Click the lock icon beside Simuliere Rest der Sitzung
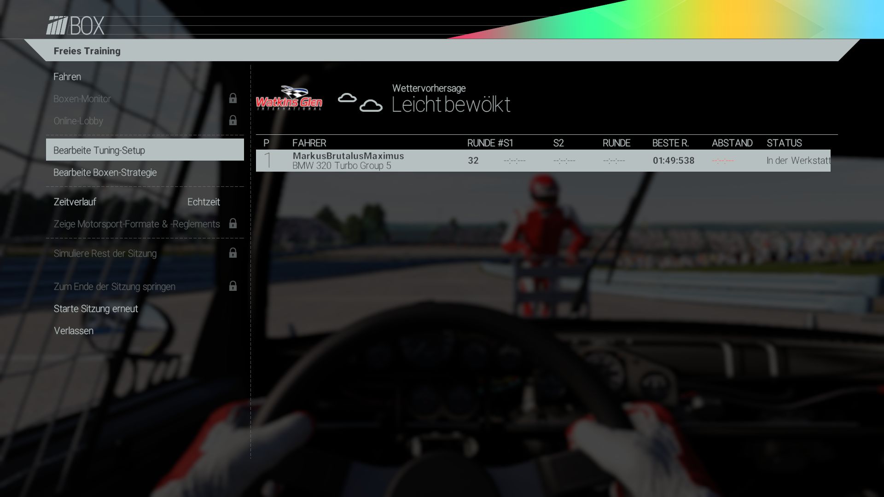The height and width of the screenshot is (497, 884). pyautogui.click(x=233, y=253)
